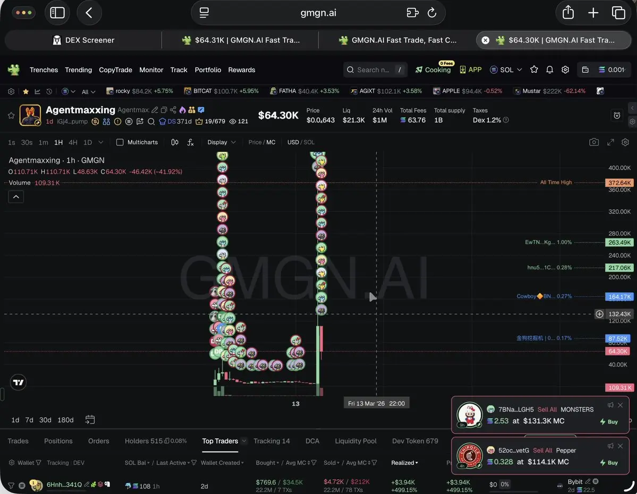The image size is (637, 494).
Task: Click the APP download link
Action: (470, 70)
